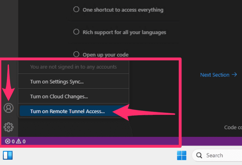This screenshot has width=242, height=165.
Task: Click the errors count icon in status bar
Action: point(7,141)
